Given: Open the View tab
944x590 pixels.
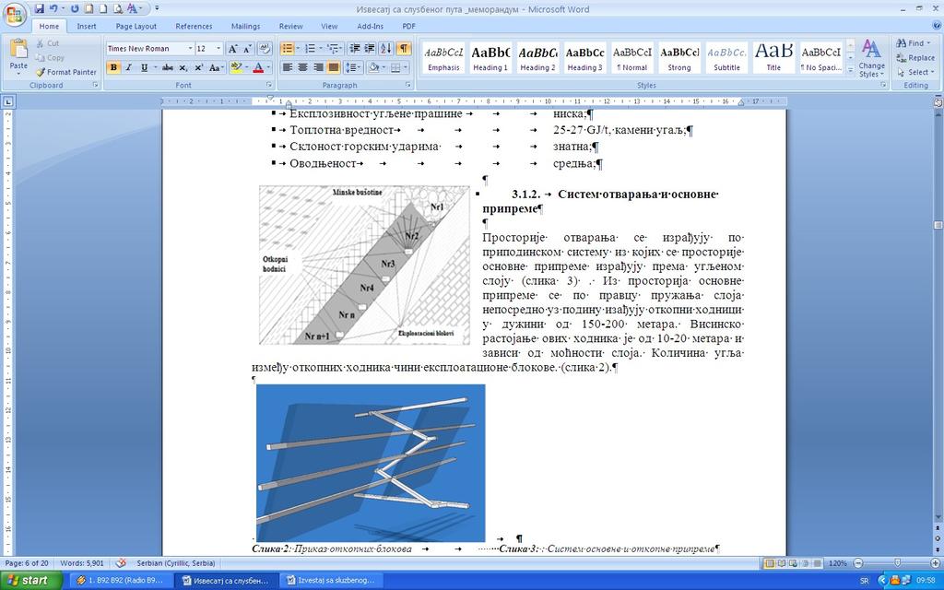Looking at the screenshot, I should (x=329, y=27).
